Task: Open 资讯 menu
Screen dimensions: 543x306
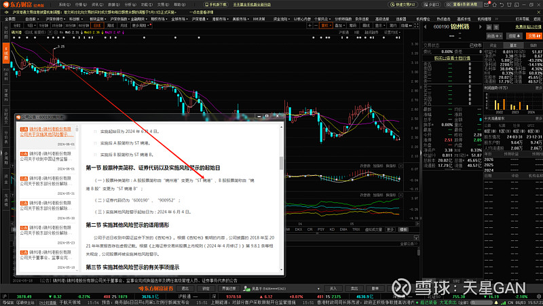Action: (x=97, y=5)
